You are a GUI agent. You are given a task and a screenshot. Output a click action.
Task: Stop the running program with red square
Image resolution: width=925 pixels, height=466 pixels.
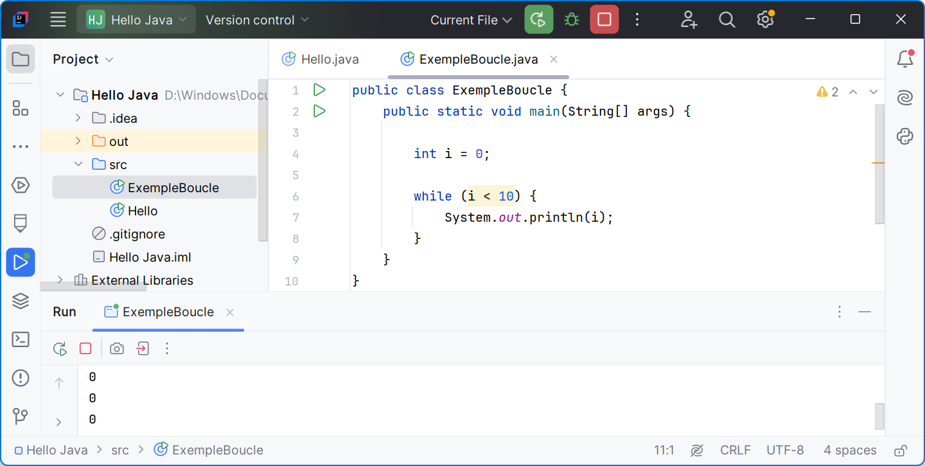pyautogui.click(x=604, y=20)
